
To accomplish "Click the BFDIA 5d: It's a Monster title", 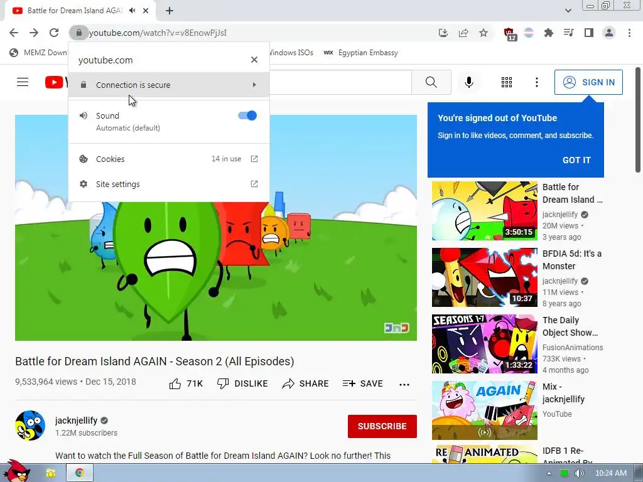I will coord(572,260).
